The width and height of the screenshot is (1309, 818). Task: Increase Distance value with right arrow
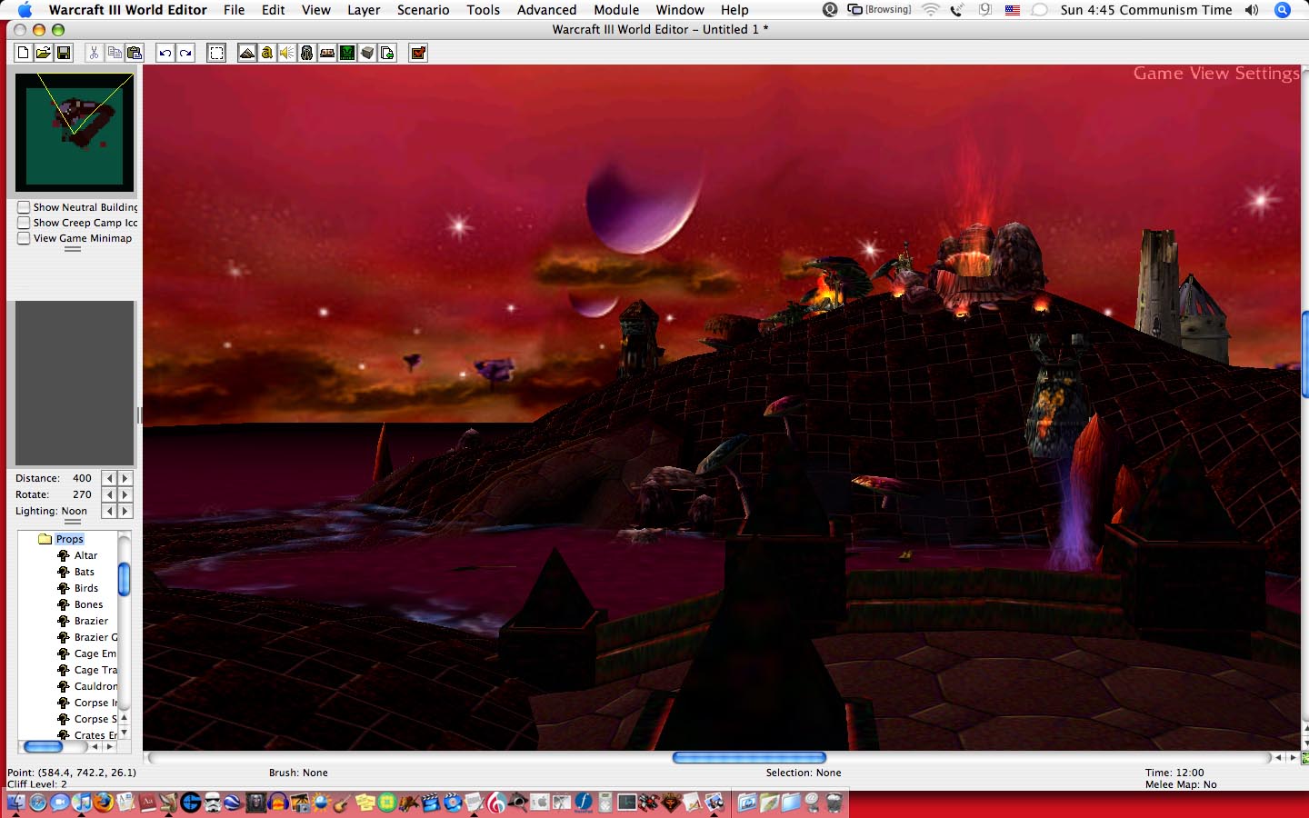[125, 478]
